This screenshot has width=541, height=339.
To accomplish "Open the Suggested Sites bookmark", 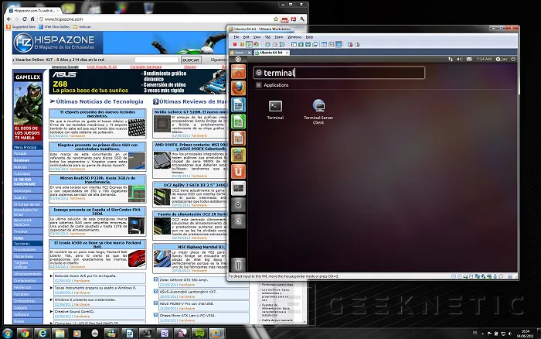I will click(21, 26).
